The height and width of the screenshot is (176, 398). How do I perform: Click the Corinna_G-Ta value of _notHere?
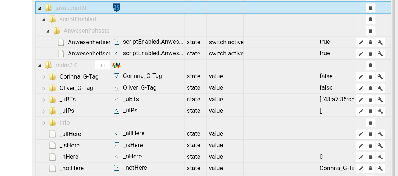pos(336,168)
